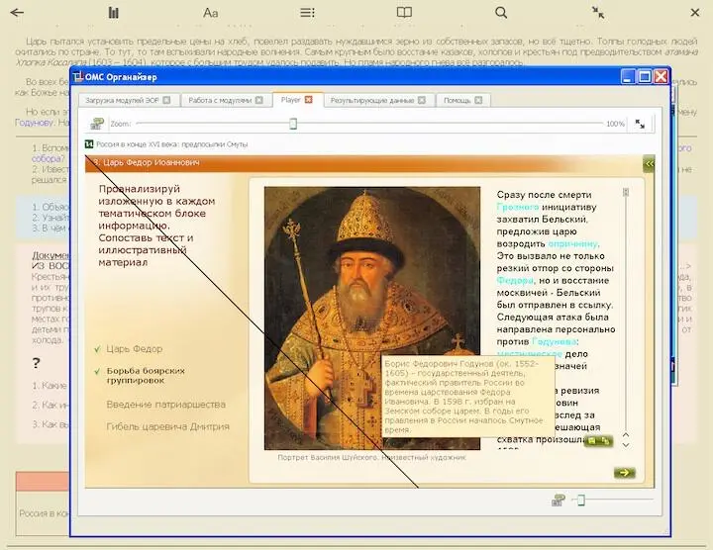713x550 pixels.
Task: Expand player to fullscreen next to 100%
Action: coord(640,124)
